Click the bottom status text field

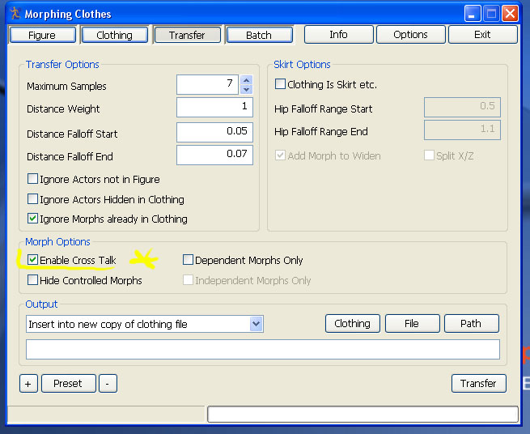(x=363, y=415)
